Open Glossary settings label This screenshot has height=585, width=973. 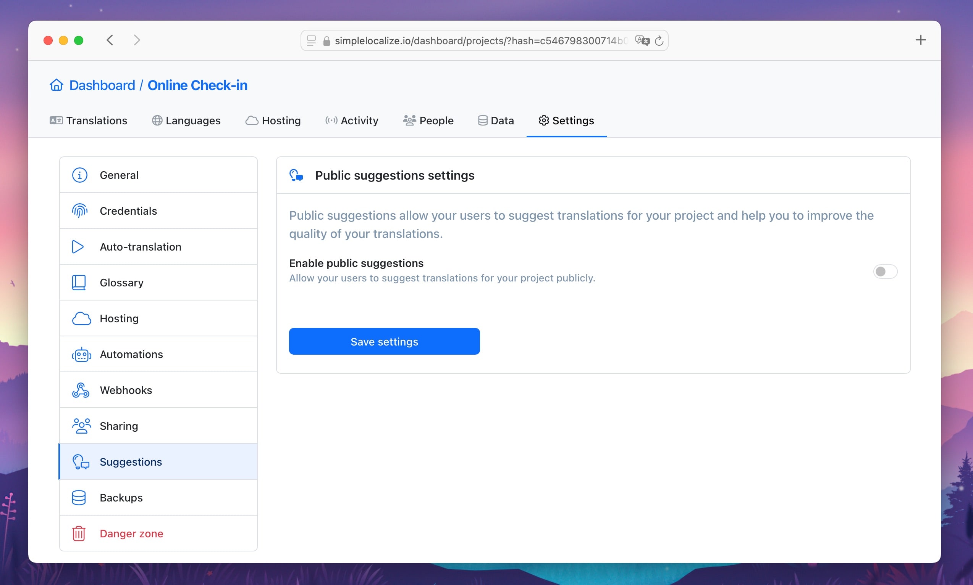pos(121,283)
